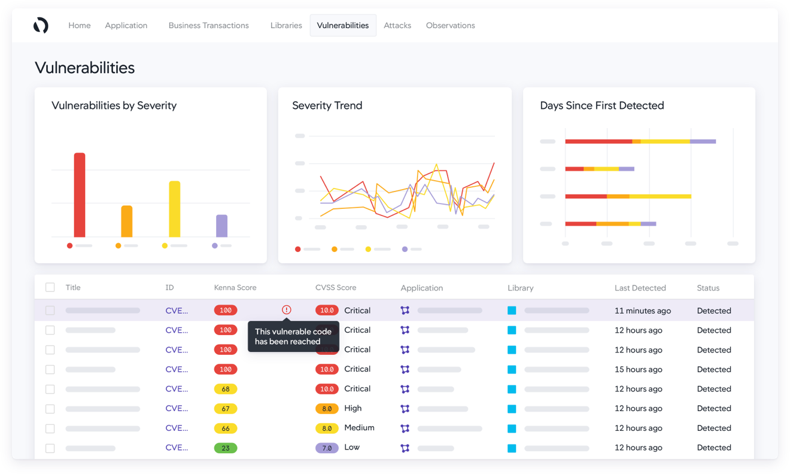Click the blue library icon in the Kenna 23 row
The width and height of the screenshot is (790, 474).
[x=512, y=448]
